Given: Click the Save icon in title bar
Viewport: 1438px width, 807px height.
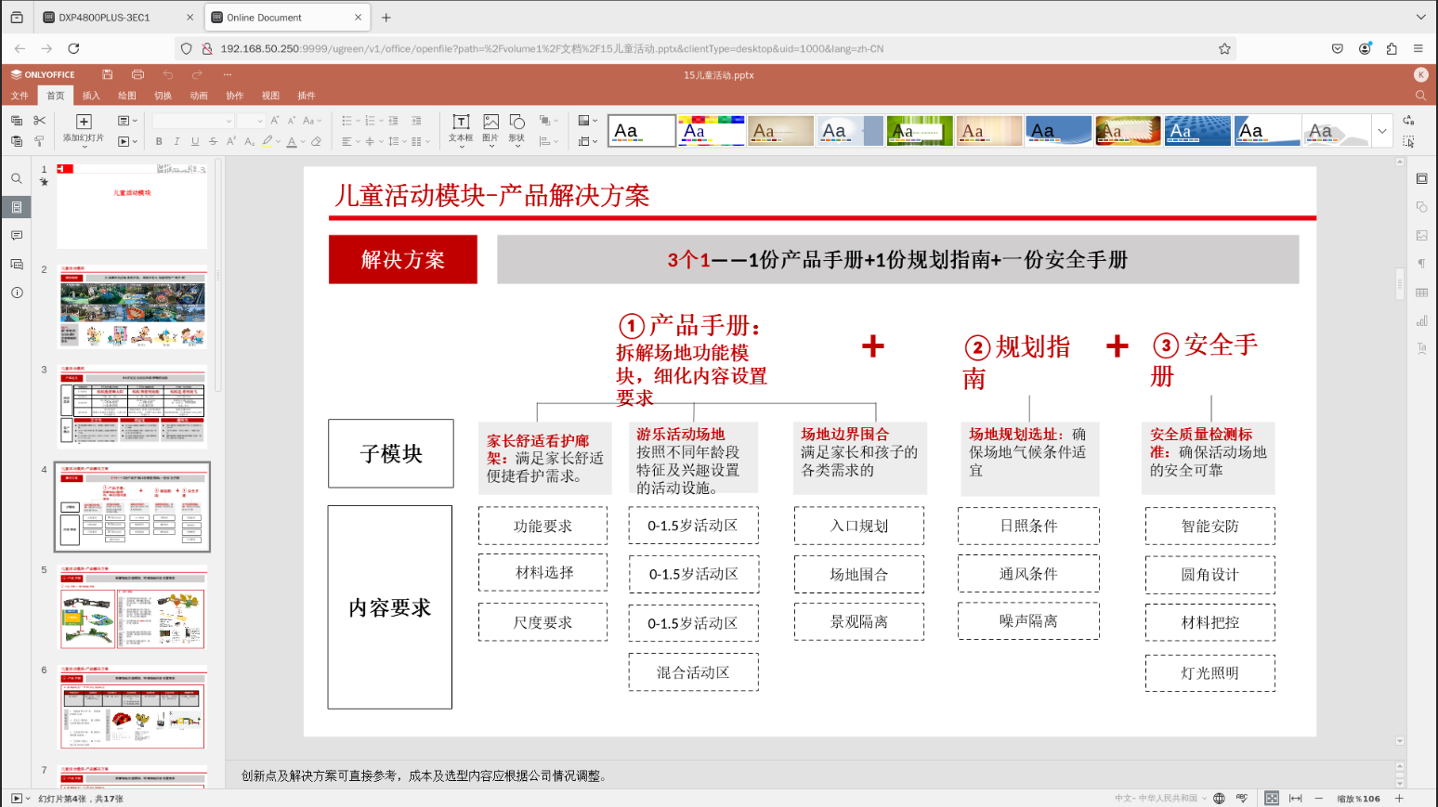Looking at the screenshot, I should point(108,74).
